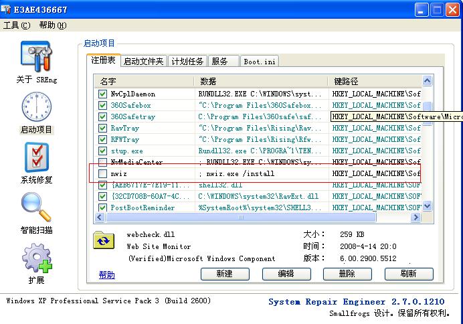
Task: Open the Extensions gear icon
Action: (x=37, y=258)
